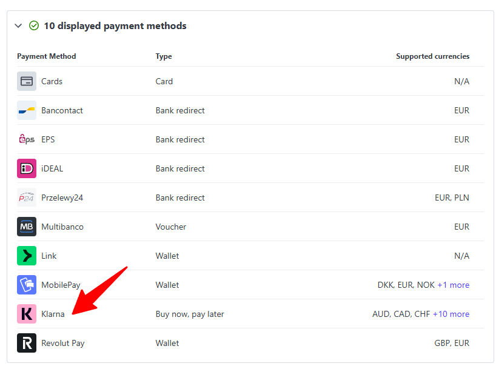496x369 pixels.
Task: Click 'N/A' currency in Cards row
Action: coord(462,81)
